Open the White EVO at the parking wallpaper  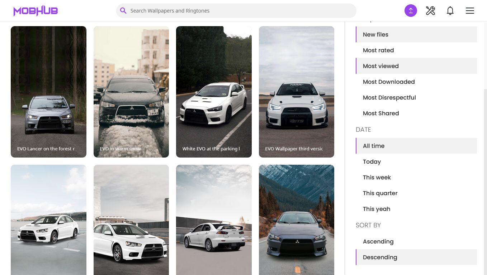point(214,92)
